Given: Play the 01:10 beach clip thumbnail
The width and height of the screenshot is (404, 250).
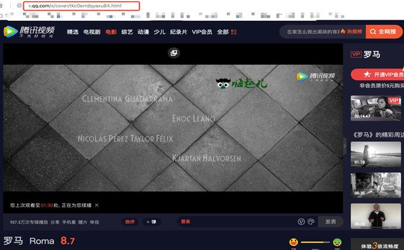Looking at the screenshot, I should pos(375,154).
